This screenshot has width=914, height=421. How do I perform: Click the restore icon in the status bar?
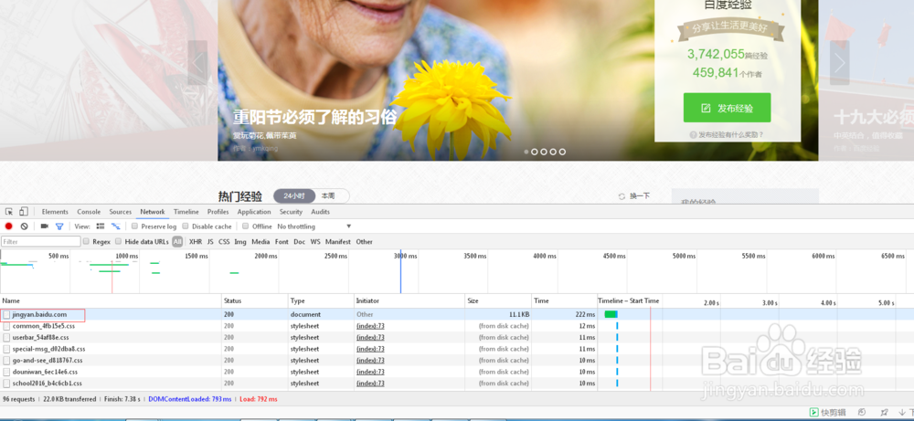tap(862, 412)
